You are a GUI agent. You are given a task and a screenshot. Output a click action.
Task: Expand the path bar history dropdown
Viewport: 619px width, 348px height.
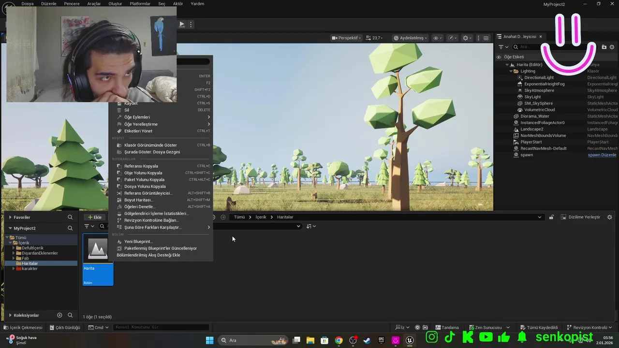coord(540,217)
